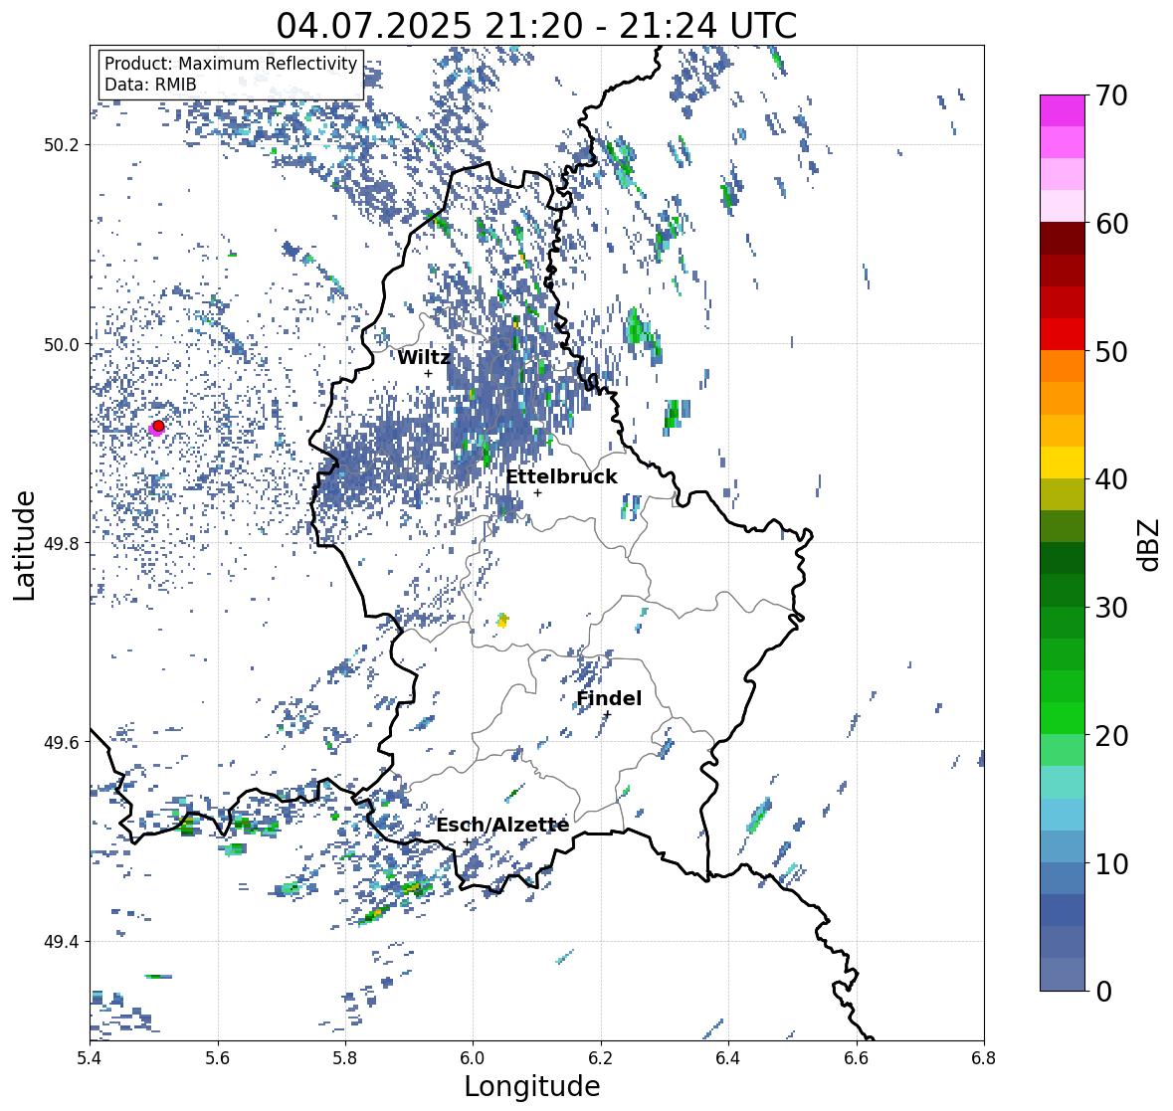
Task: Click the Latitude axis label
Action: pos(24,546)
